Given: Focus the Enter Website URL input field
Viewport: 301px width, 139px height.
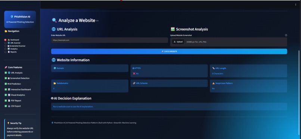Looking at the screenshot, I should pyautogui.click(x=109, y=40).
